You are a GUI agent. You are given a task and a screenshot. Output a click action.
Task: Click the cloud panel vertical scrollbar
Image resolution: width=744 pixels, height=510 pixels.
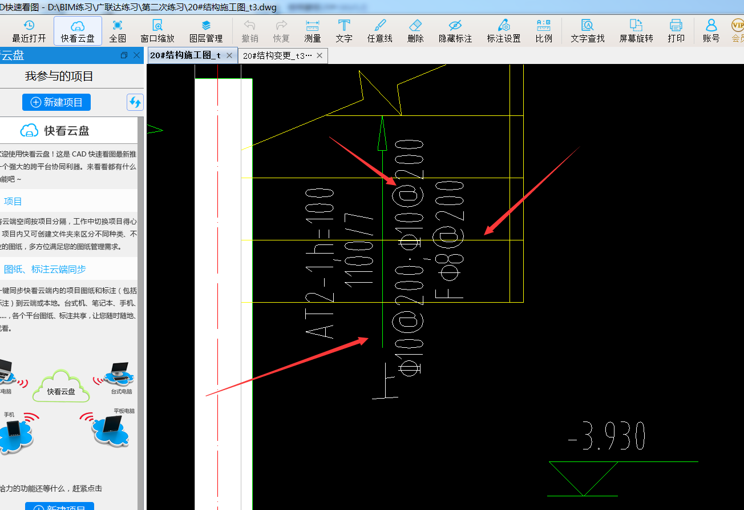pos(140,314)
